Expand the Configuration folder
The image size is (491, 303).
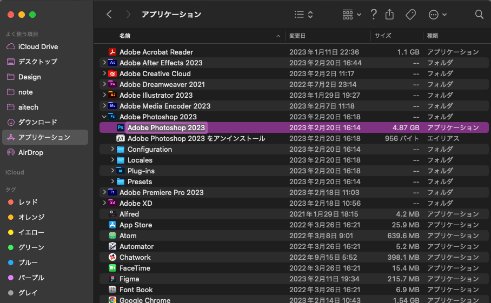click(112, 149)
